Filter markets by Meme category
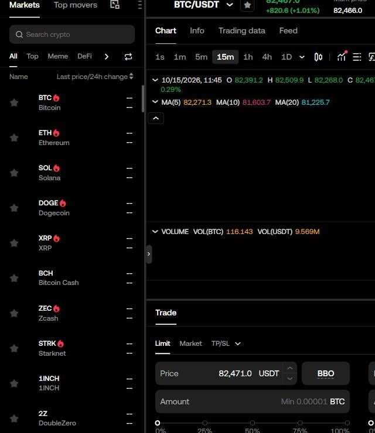The width and height of the screenshot is (375, 433). [58, 56]
